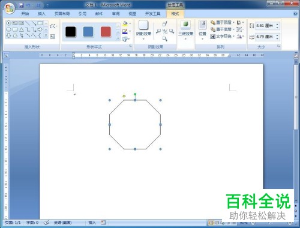This screenshot has width=300, height=228.
Task: Click the shape width field 4.79 厘米
Action: [x=265, y=37]
